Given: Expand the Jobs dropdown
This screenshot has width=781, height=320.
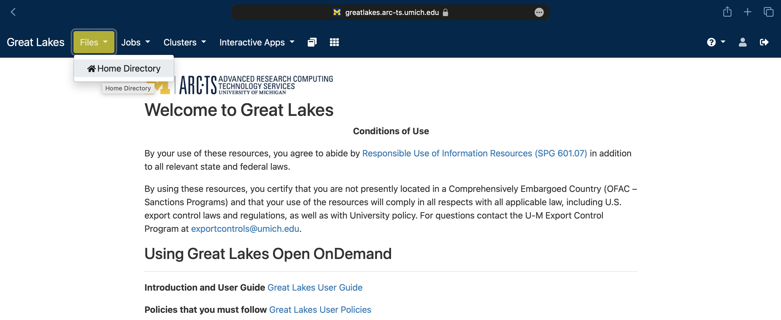Looking at the screenshot, I should coord(136,42).
